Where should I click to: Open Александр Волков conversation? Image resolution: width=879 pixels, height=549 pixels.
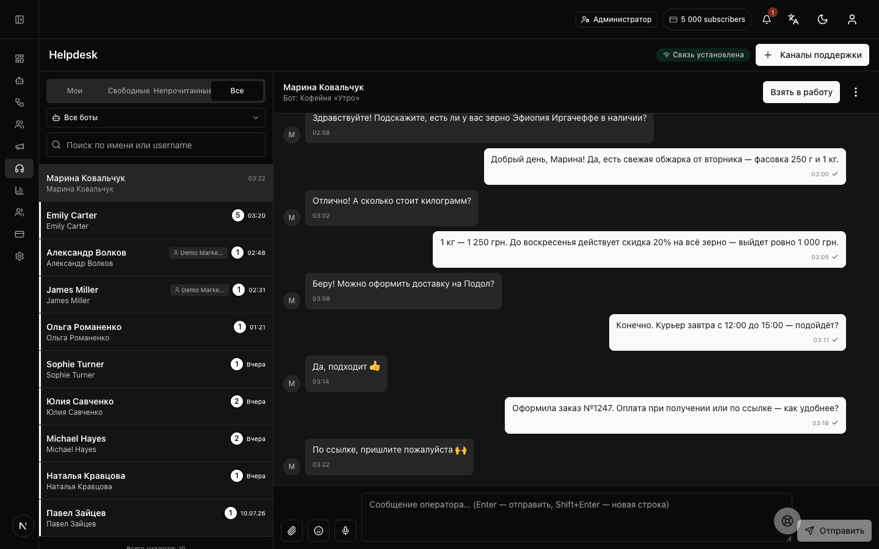pyautogui.click(x=156, y=257)
